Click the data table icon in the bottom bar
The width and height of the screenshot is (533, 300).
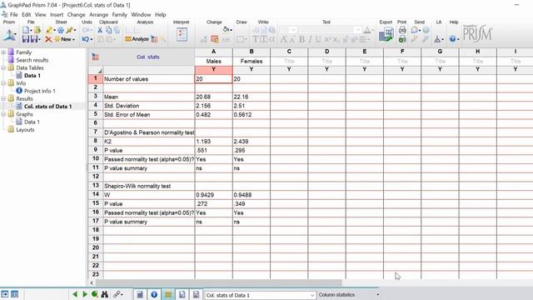point(140,294)
